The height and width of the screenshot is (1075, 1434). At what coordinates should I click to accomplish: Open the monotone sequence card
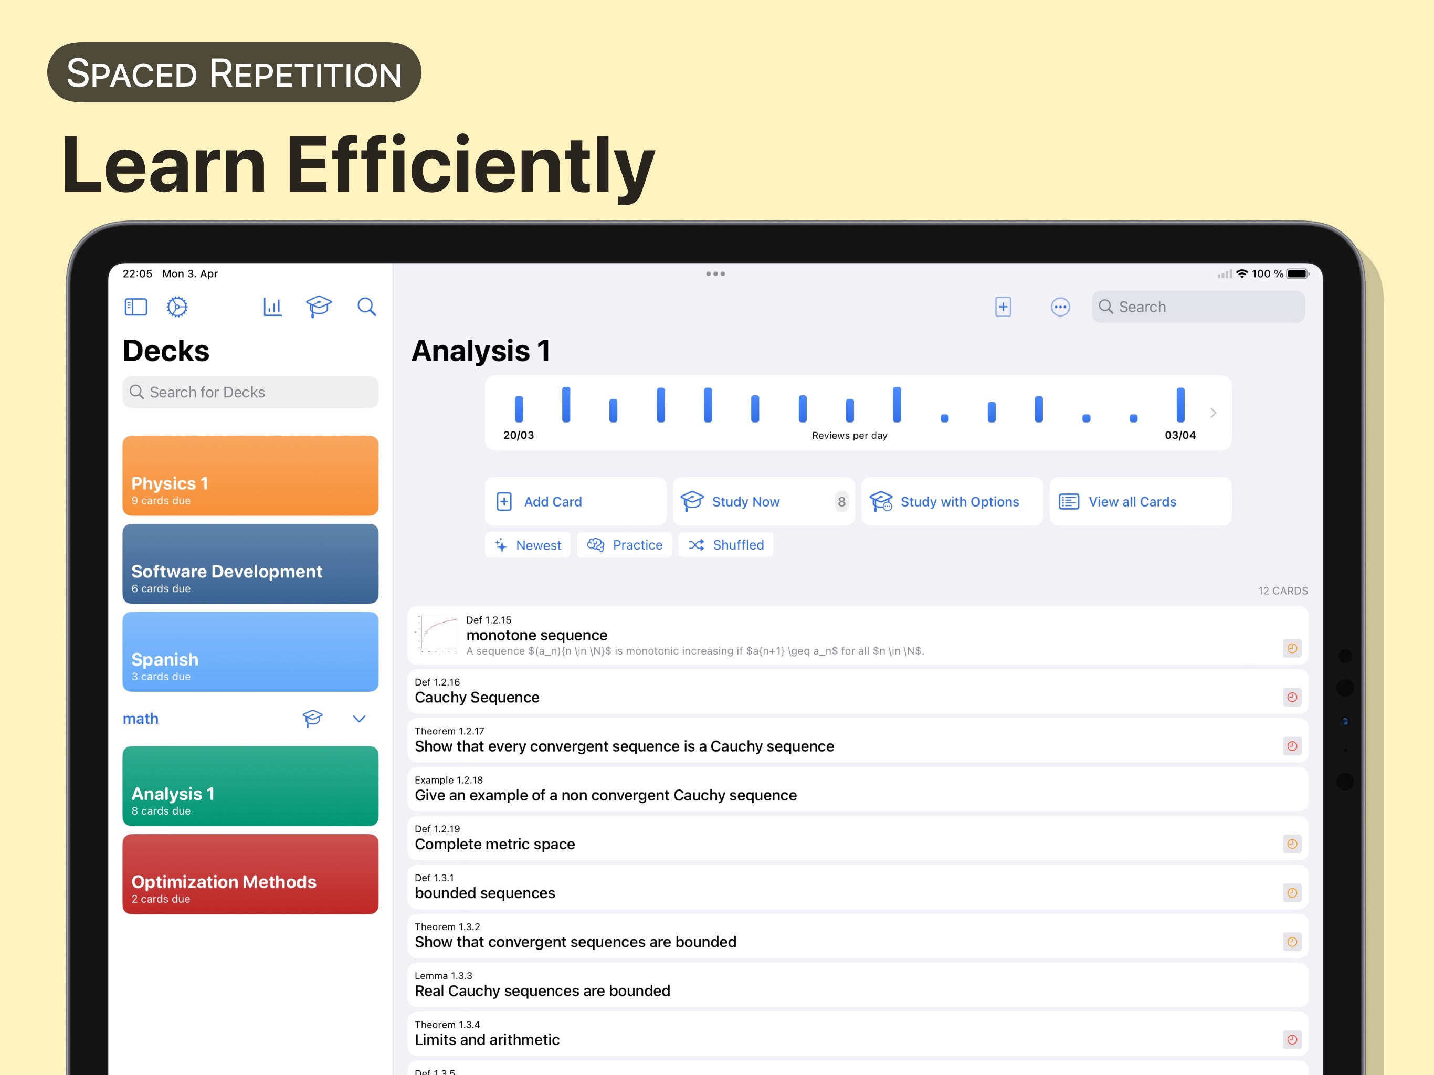[x=858, y=636]
